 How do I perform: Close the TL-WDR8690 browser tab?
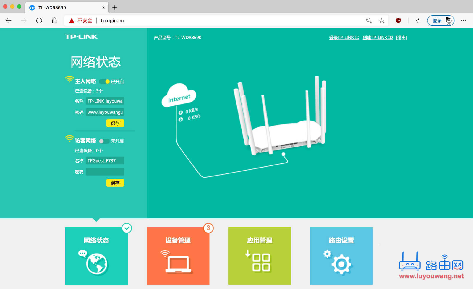point(103,8)
